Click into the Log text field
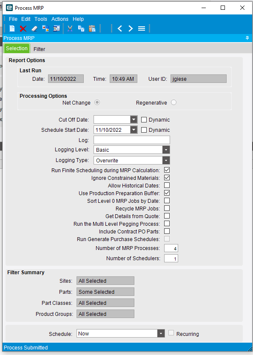The image size is (253, 355). pos(131,140)
